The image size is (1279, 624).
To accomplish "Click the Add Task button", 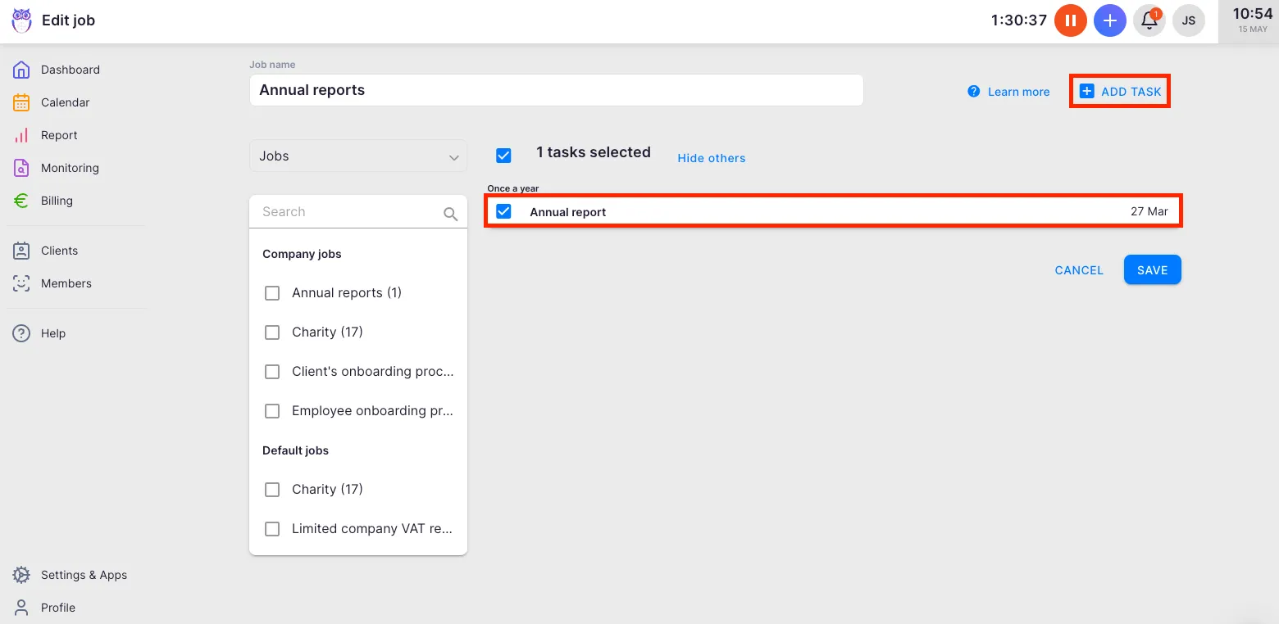I will tap(1120, 91).
